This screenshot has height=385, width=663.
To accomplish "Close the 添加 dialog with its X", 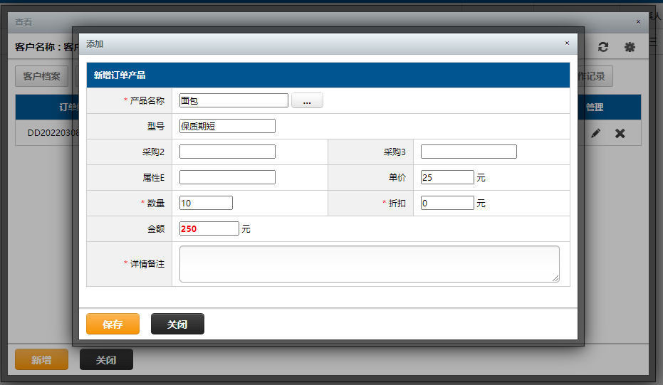I will click(567, 43).
